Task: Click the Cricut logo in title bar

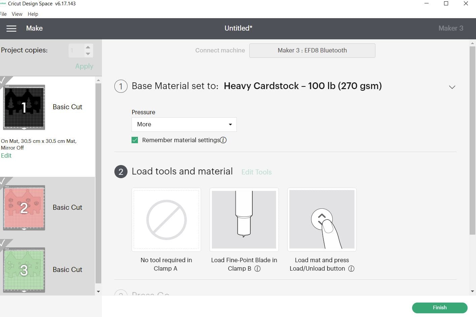Action: pos(3,4)
